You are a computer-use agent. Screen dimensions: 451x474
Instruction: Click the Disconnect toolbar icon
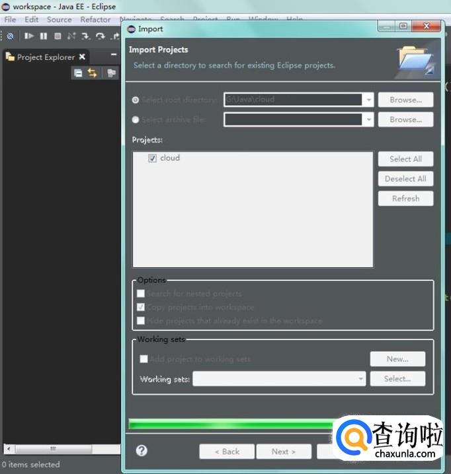(71, 36)
